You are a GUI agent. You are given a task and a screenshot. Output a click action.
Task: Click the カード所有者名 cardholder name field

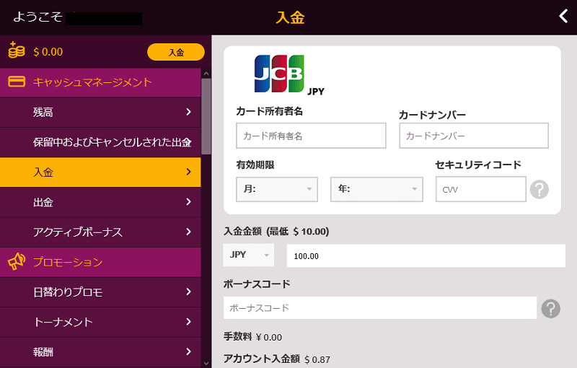pos(311,136)
